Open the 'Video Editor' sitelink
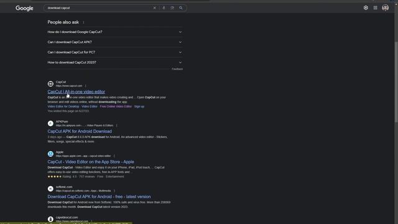Screen dimensions: 398x224 pyautogui.click(x=90, y=106)
